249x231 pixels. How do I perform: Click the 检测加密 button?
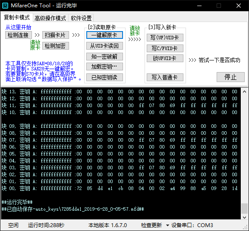(x=55, y=46)
